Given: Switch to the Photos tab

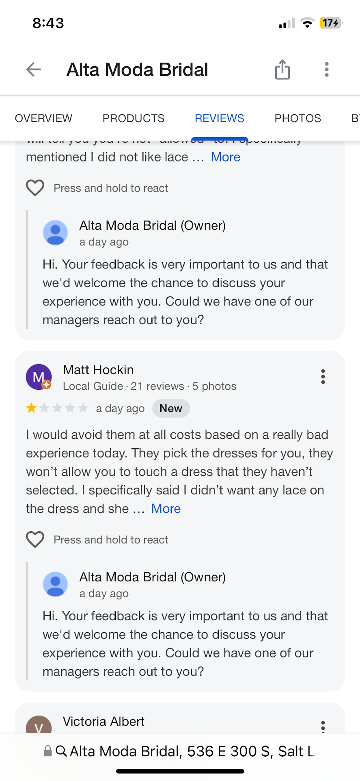Looking at the screenshot, I should pyautogui.click(x=297, y=118).
